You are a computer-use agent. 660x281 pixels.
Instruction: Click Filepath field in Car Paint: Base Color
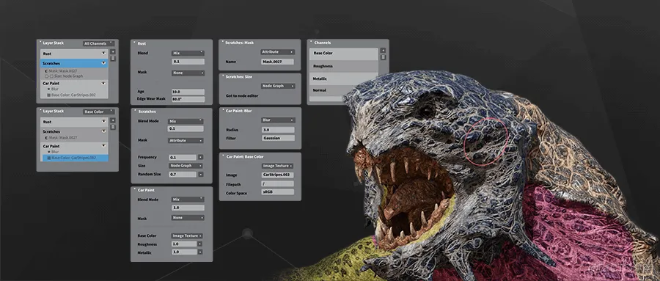(x=277, y=183)
